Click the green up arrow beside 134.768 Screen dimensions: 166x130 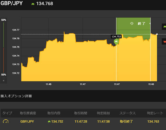tap(33, 4)
